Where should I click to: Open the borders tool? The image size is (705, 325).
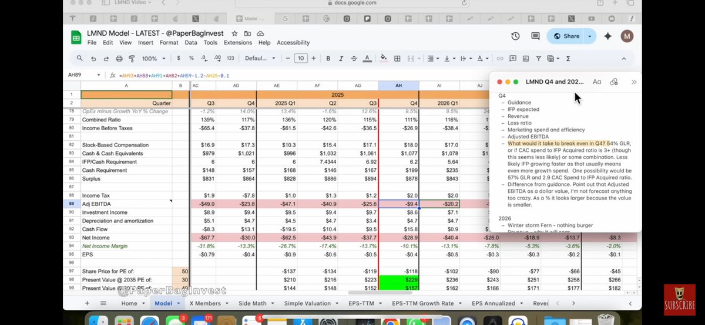click(x=398, y=59)
